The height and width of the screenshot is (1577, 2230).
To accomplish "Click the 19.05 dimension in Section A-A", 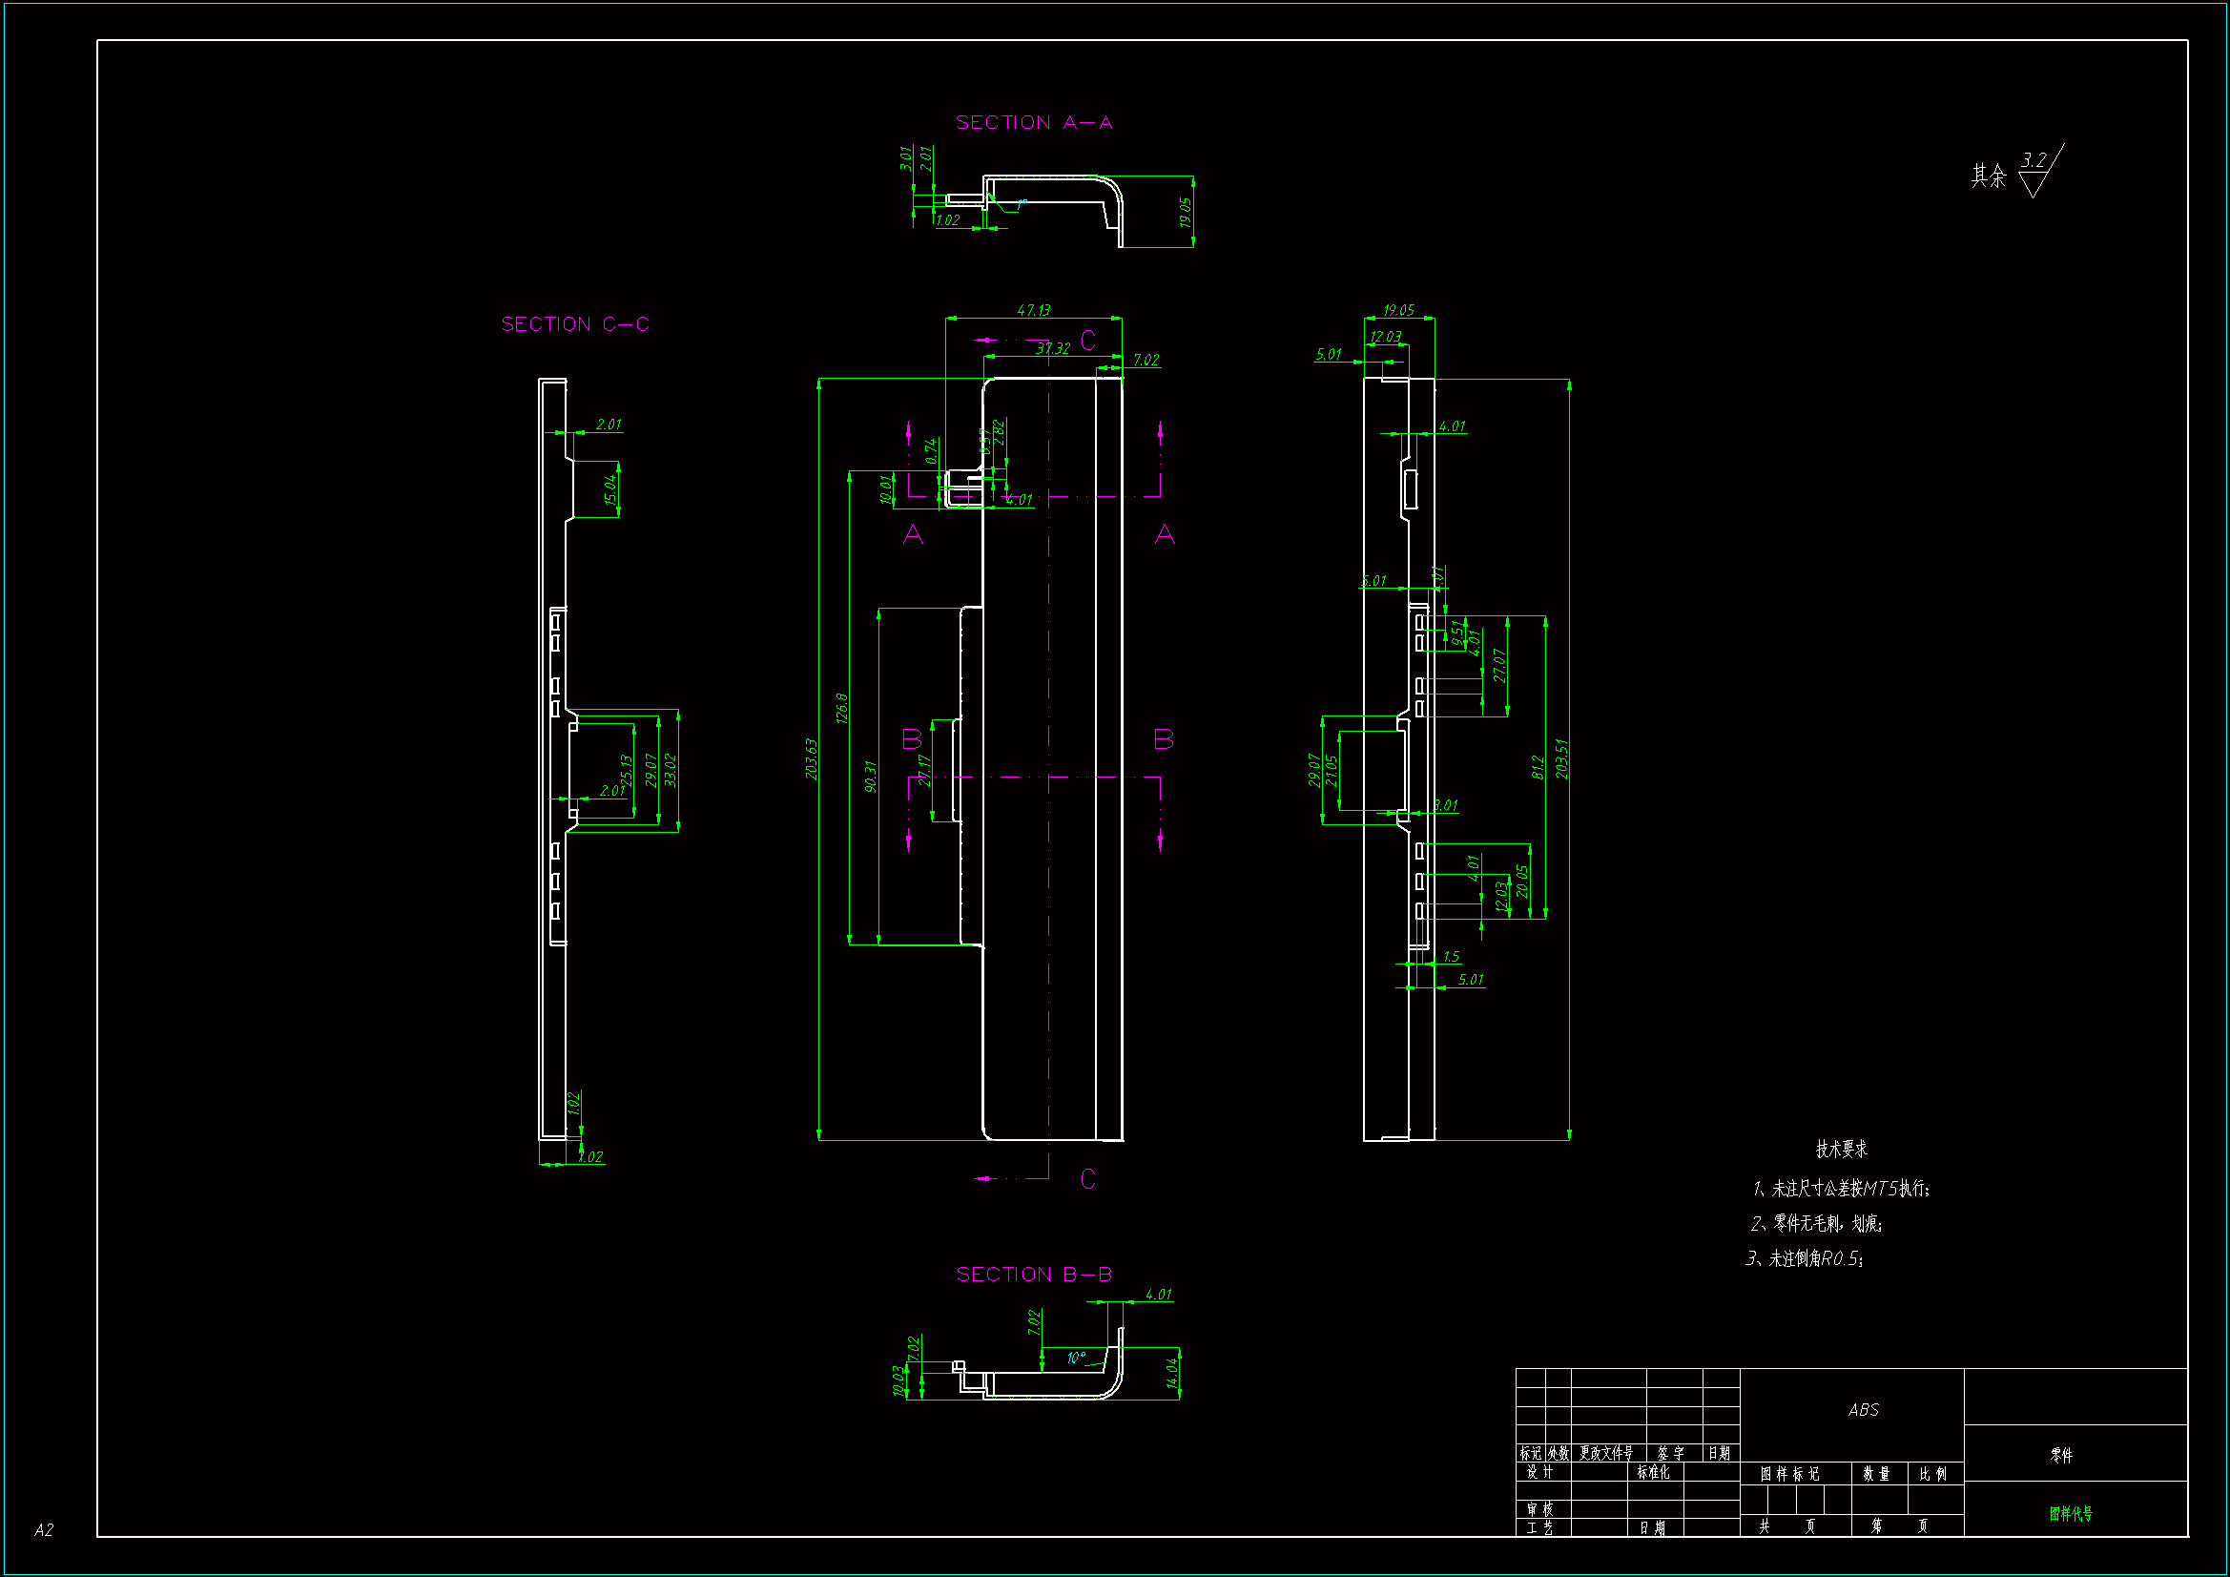I will (x=1186, y=212).
